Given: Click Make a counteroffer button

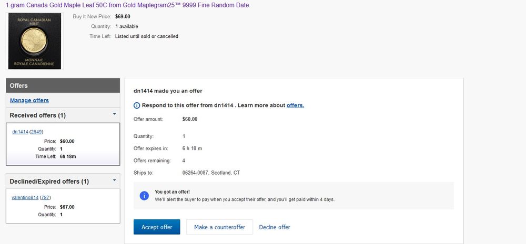Looking at the screenshot, I should 219,227.
